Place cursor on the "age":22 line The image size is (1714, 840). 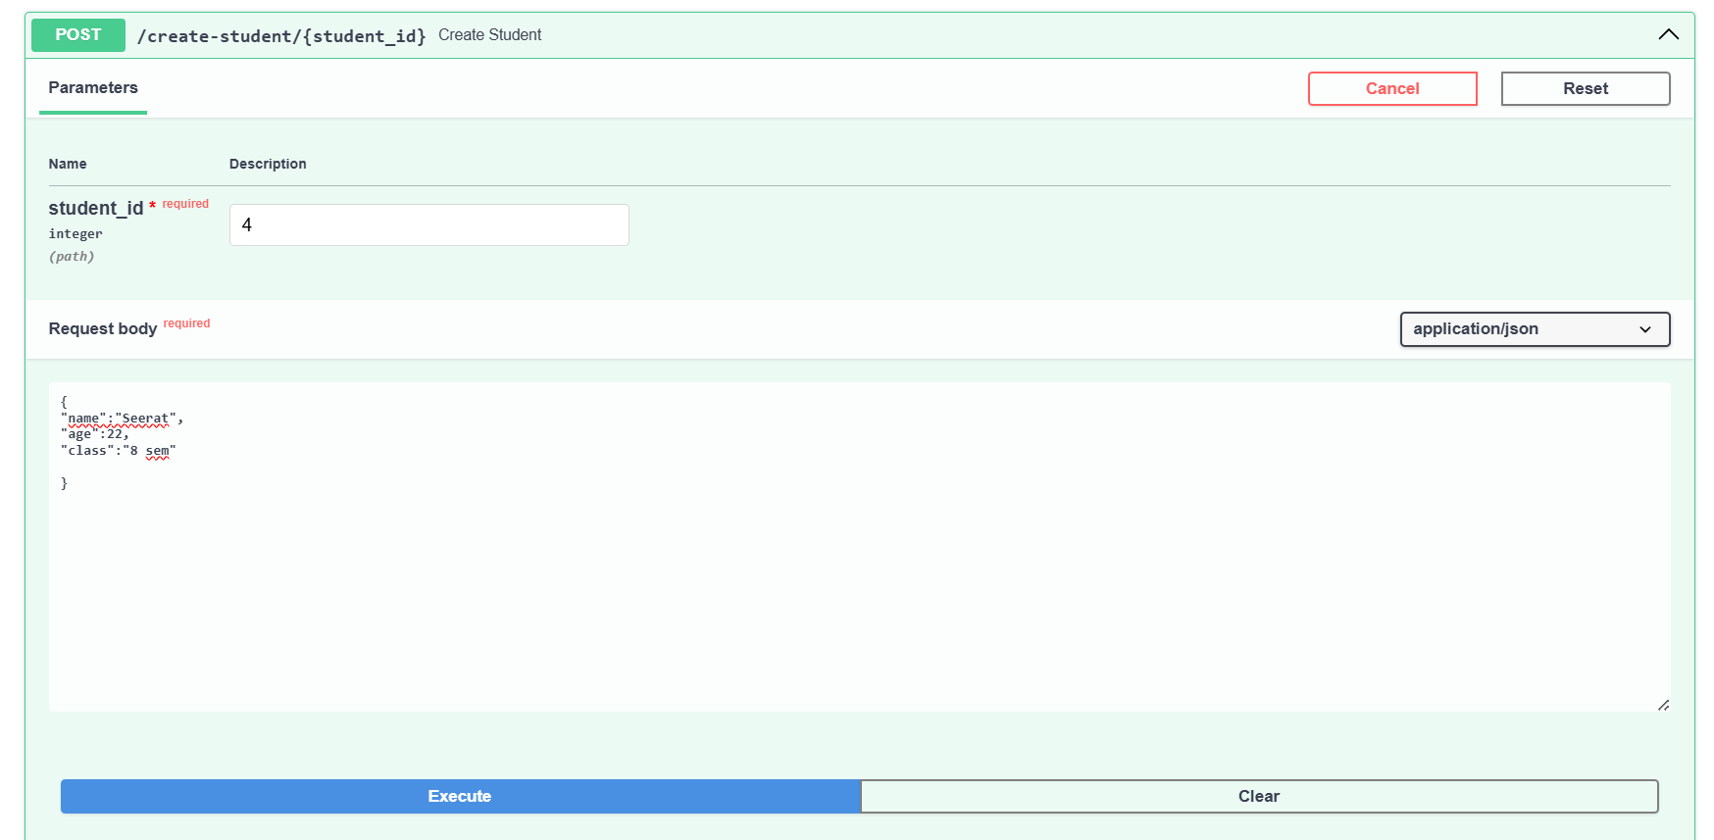95,434
